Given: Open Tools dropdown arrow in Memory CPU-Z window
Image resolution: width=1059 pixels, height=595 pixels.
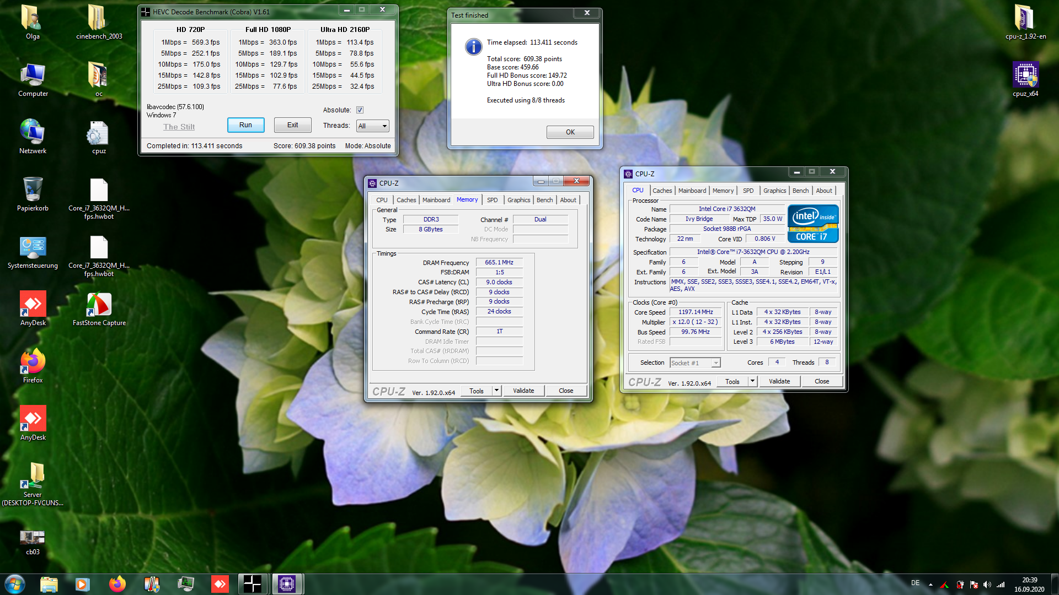Looking at the screenshot, I should (x=496, y=391).
